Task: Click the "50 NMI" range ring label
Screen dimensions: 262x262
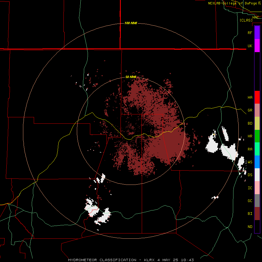Action: [131, 77]
